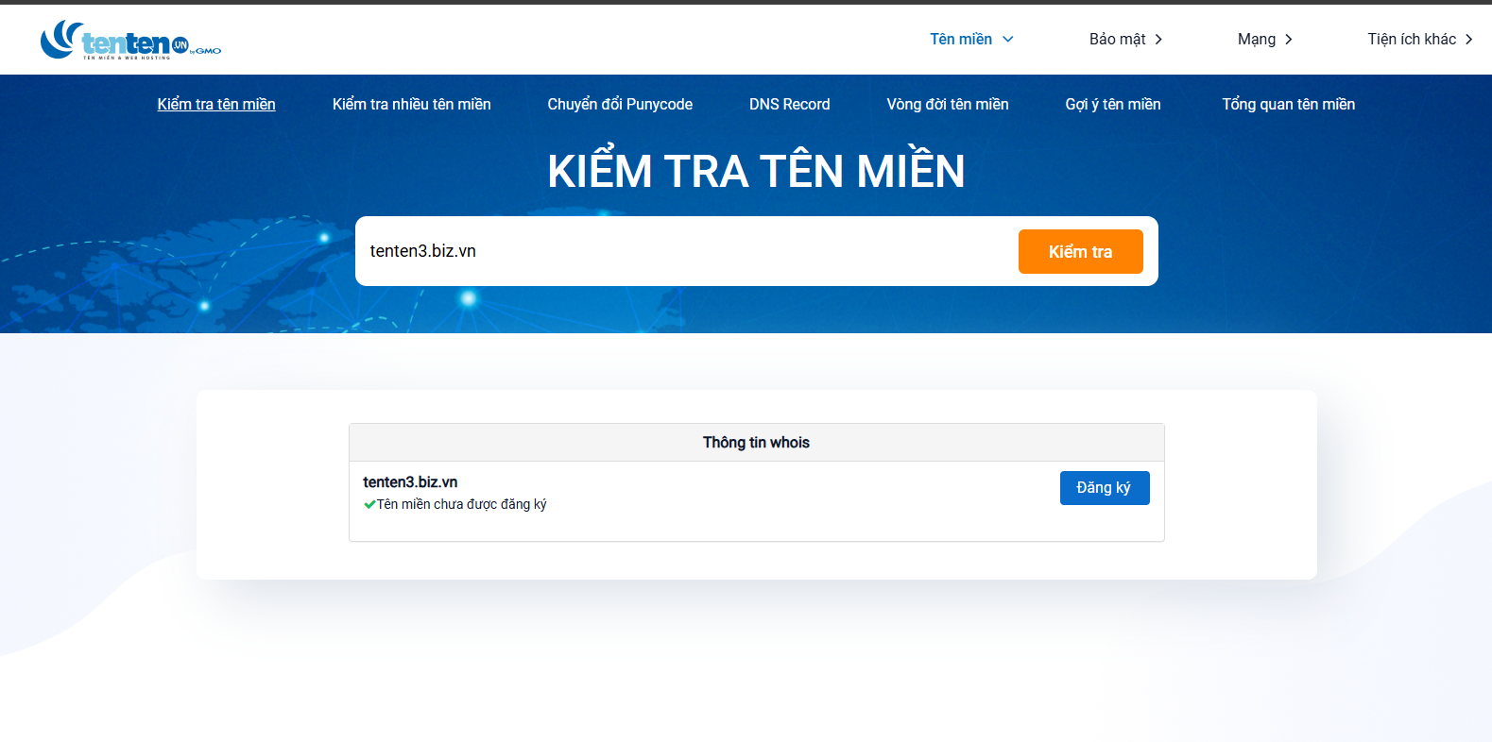Screen dimensions: 1492x742
Task: Open Gợi ý tên miền page
Action: click(x=1113, y=104)
